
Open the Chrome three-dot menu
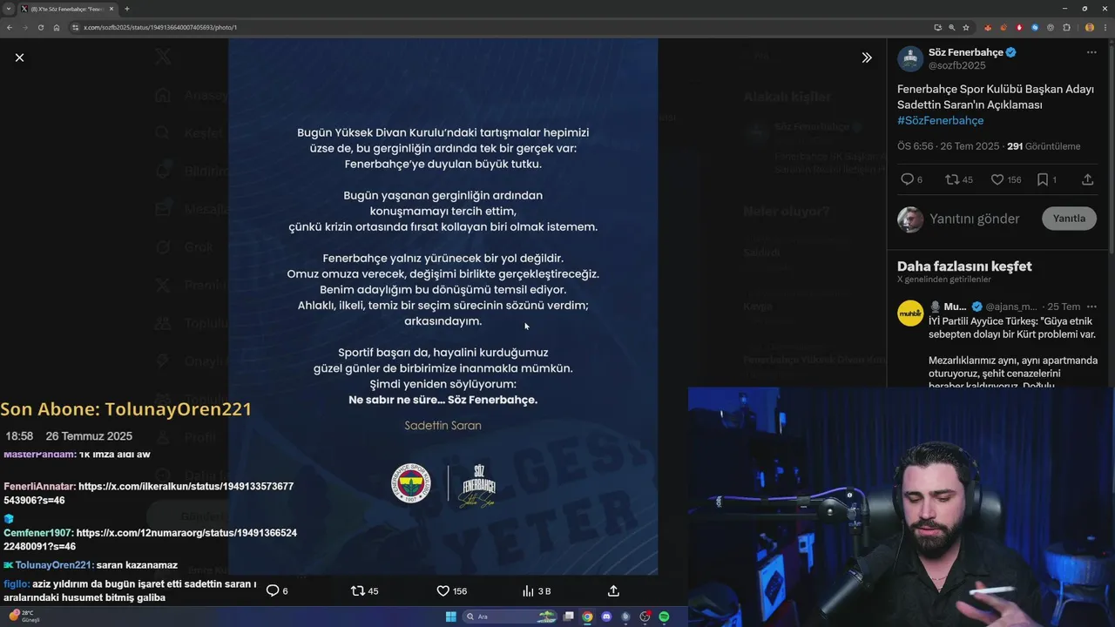(x=1105, y=27)
